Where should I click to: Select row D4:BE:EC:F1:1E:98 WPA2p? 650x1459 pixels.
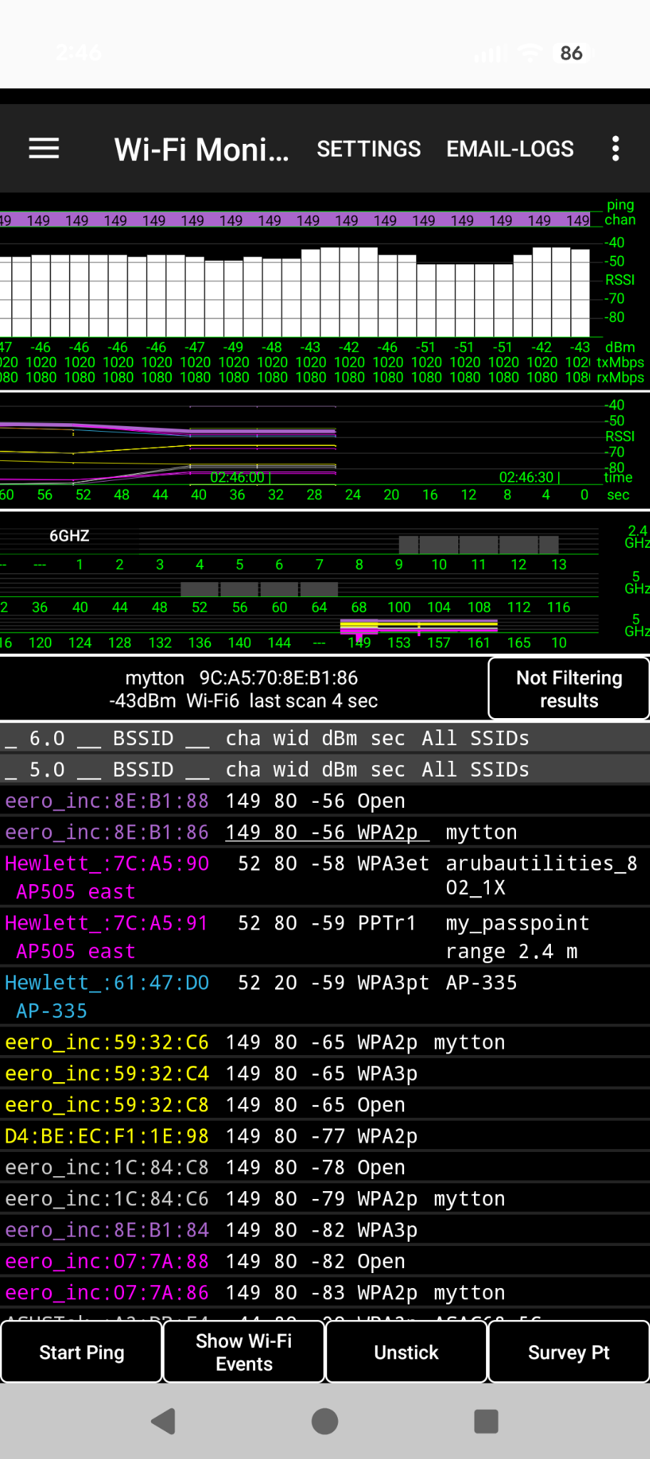[x=325, y=1136]
